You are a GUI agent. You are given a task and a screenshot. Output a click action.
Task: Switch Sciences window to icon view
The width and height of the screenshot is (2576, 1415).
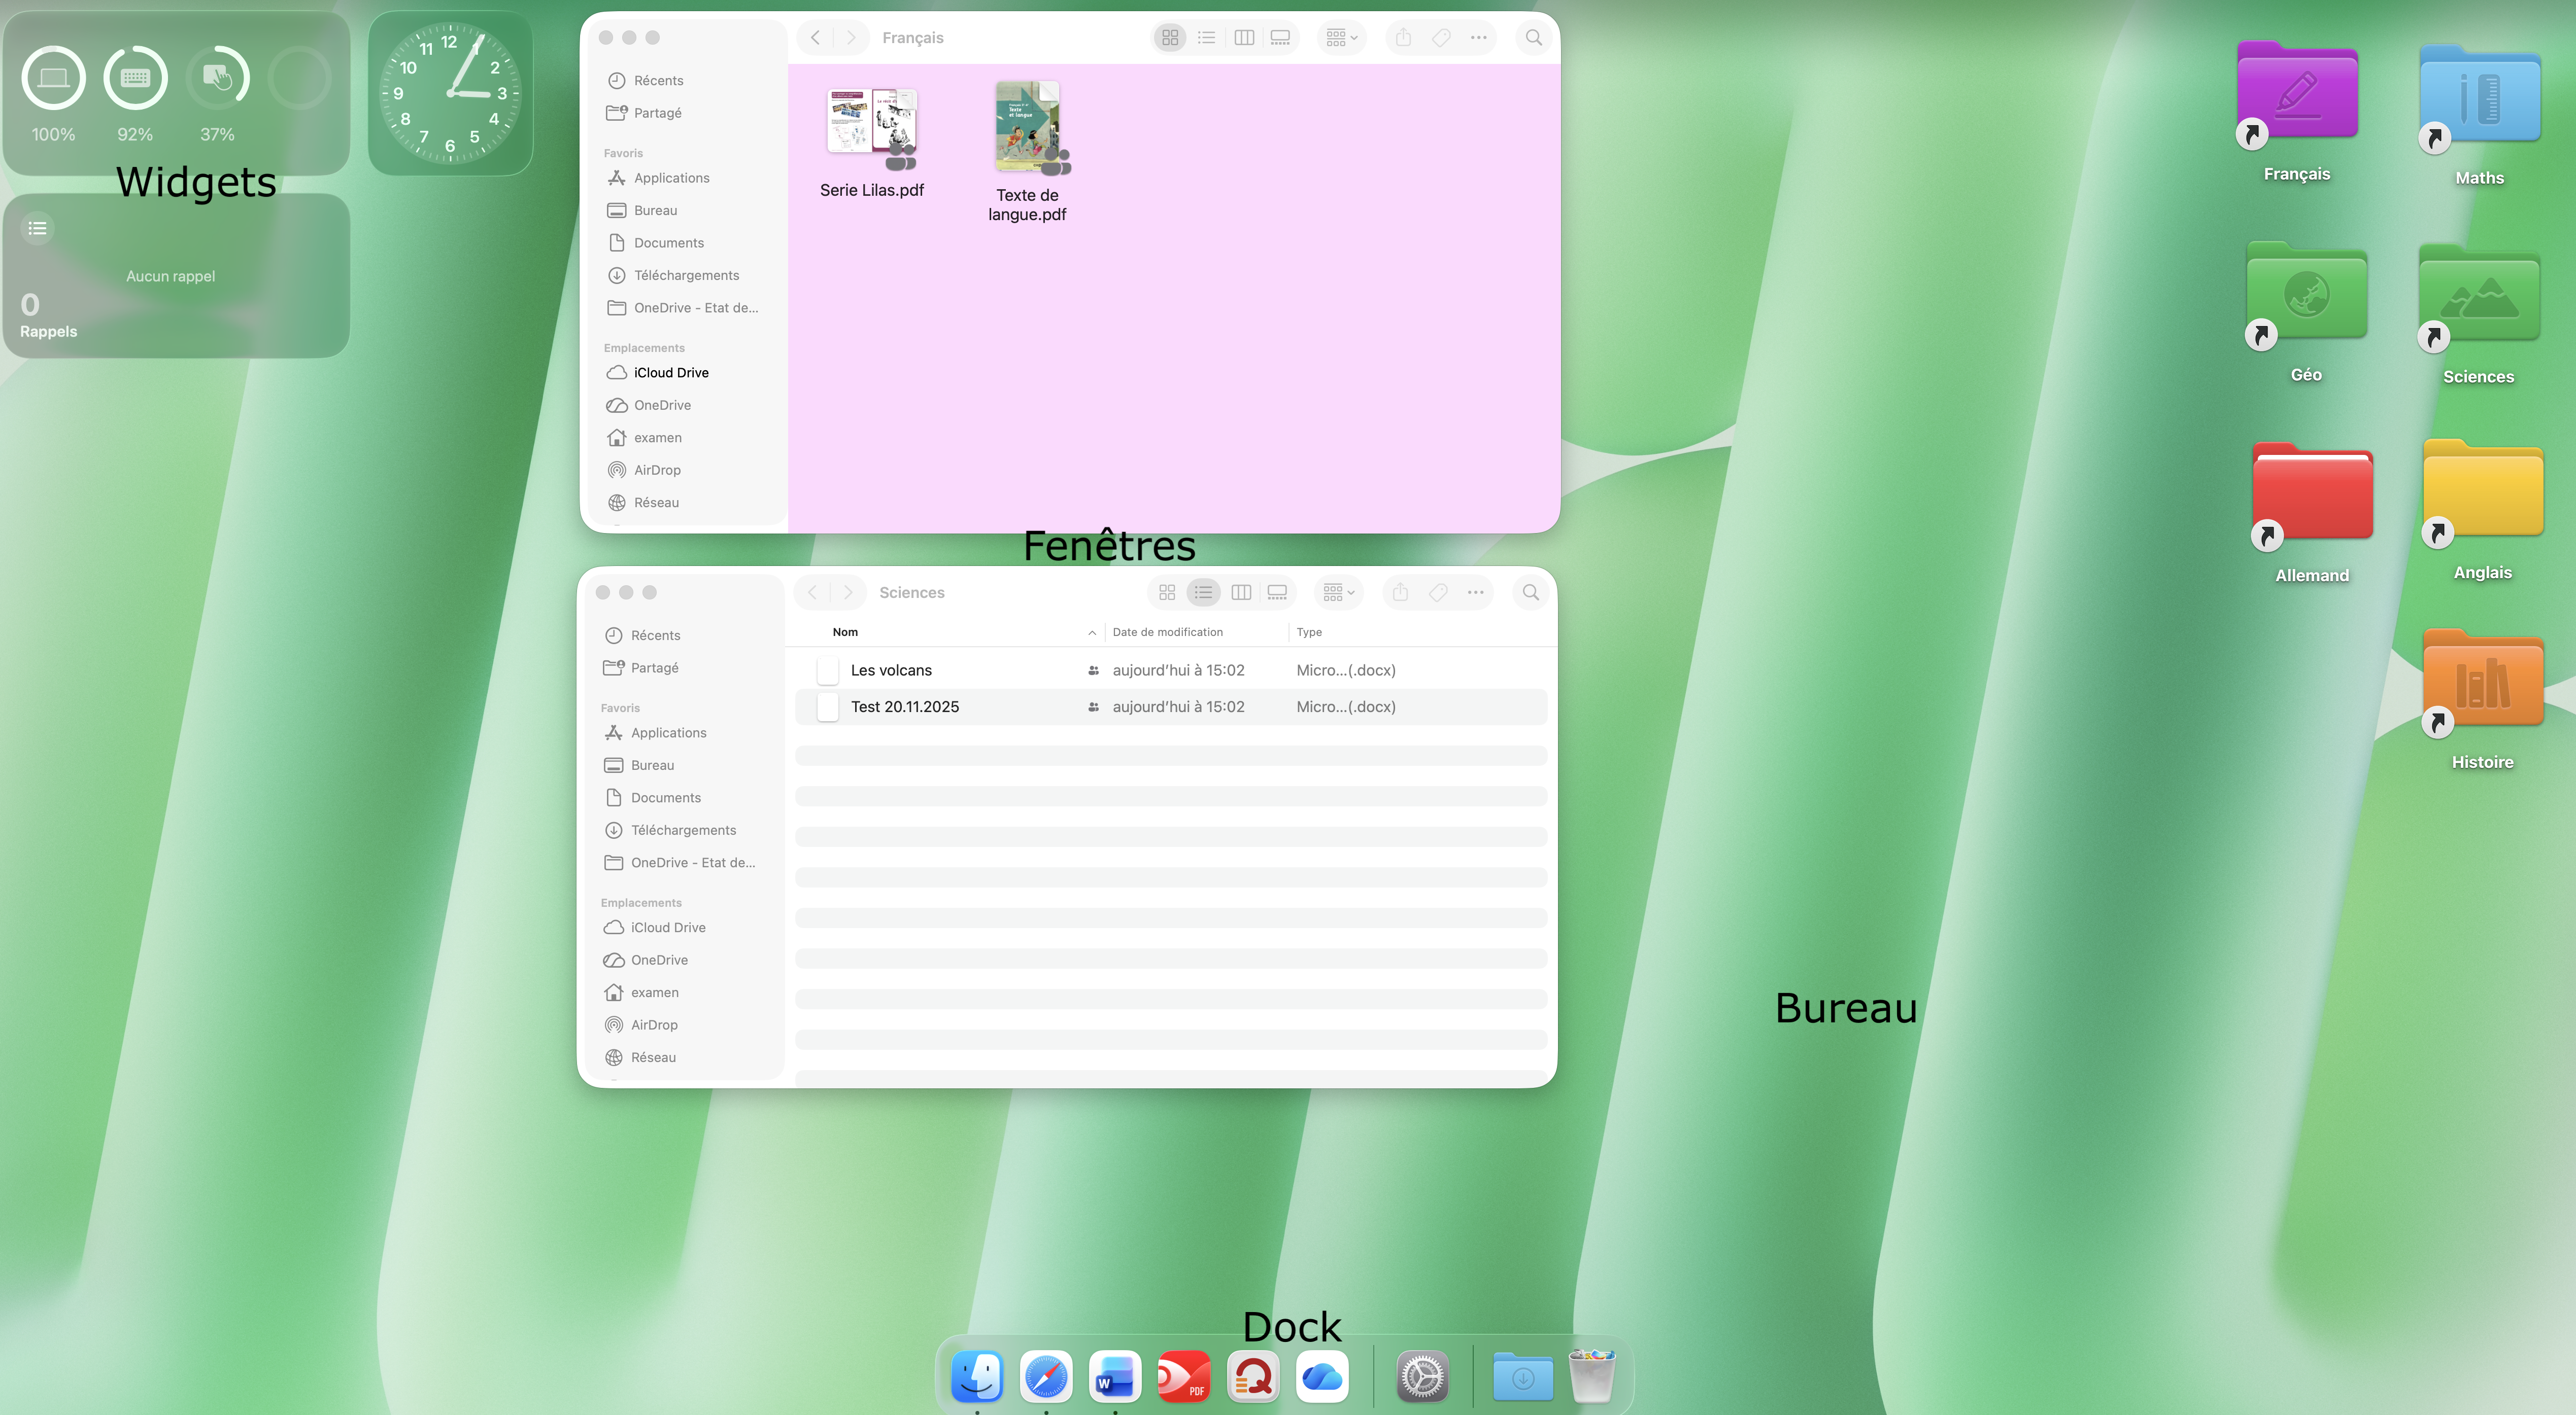click(x=1166, y=592)
